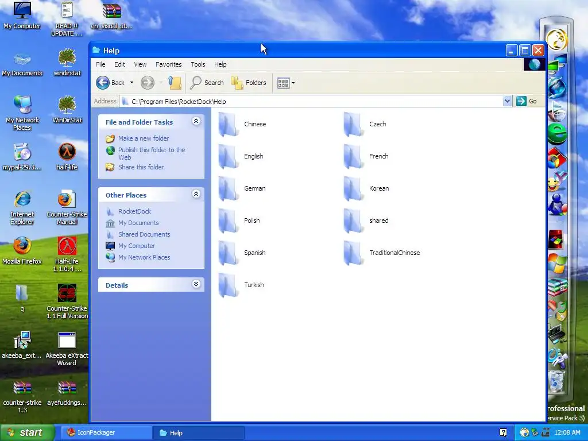Image resolution: width=588 pixels, height=441 pixels.
Task: Click the Go button next to the address bar
Action: [527, 101]
